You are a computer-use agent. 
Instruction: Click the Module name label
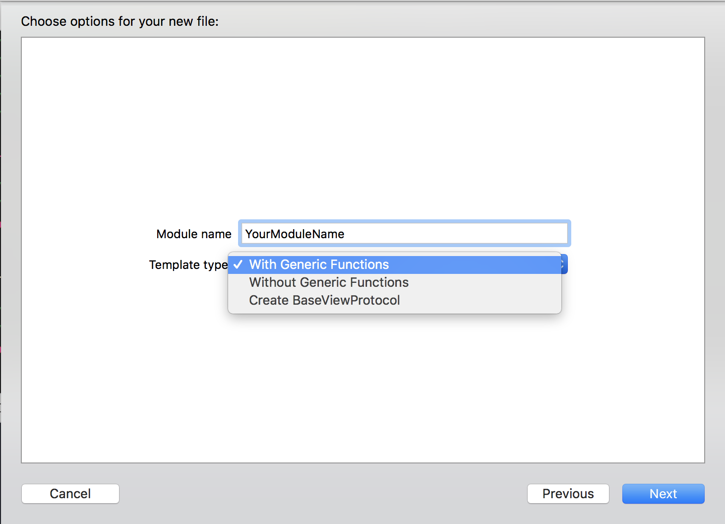[x=194, y=234]
